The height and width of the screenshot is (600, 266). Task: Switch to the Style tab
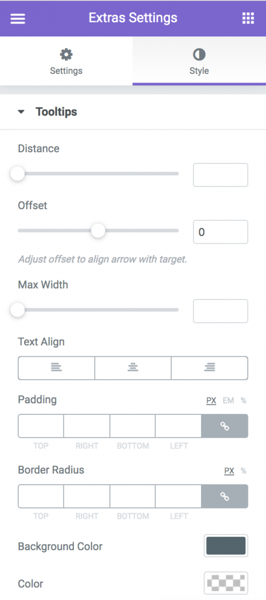[x=199, y=61]
